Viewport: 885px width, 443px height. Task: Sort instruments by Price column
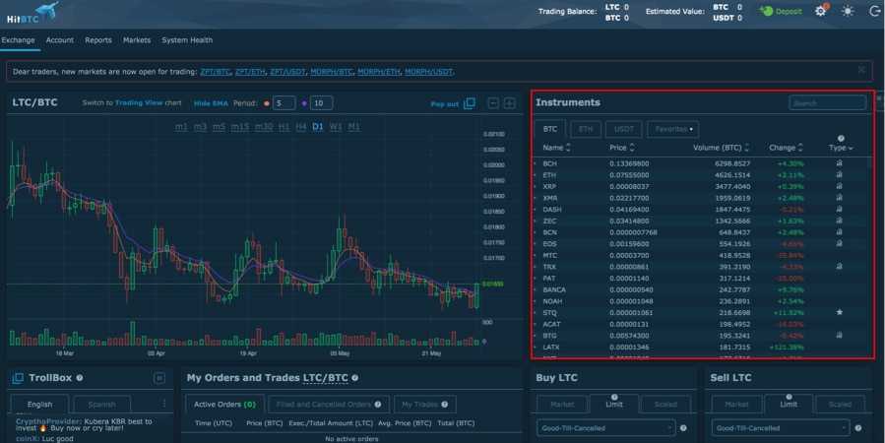tap(622, 148)
